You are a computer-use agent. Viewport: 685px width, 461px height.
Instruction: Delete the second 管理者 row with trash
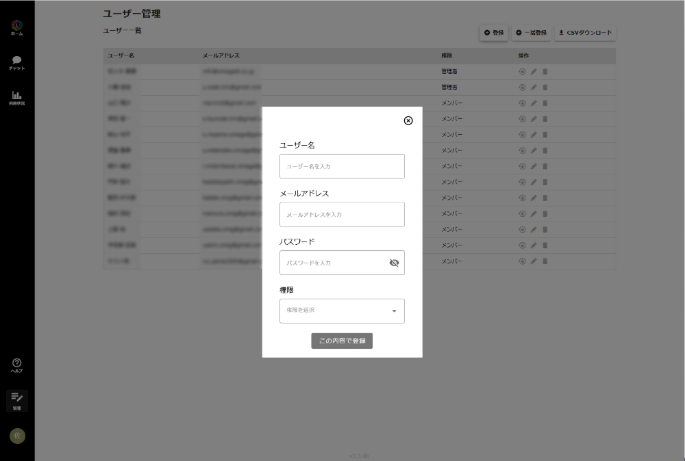tap(545, 88)
